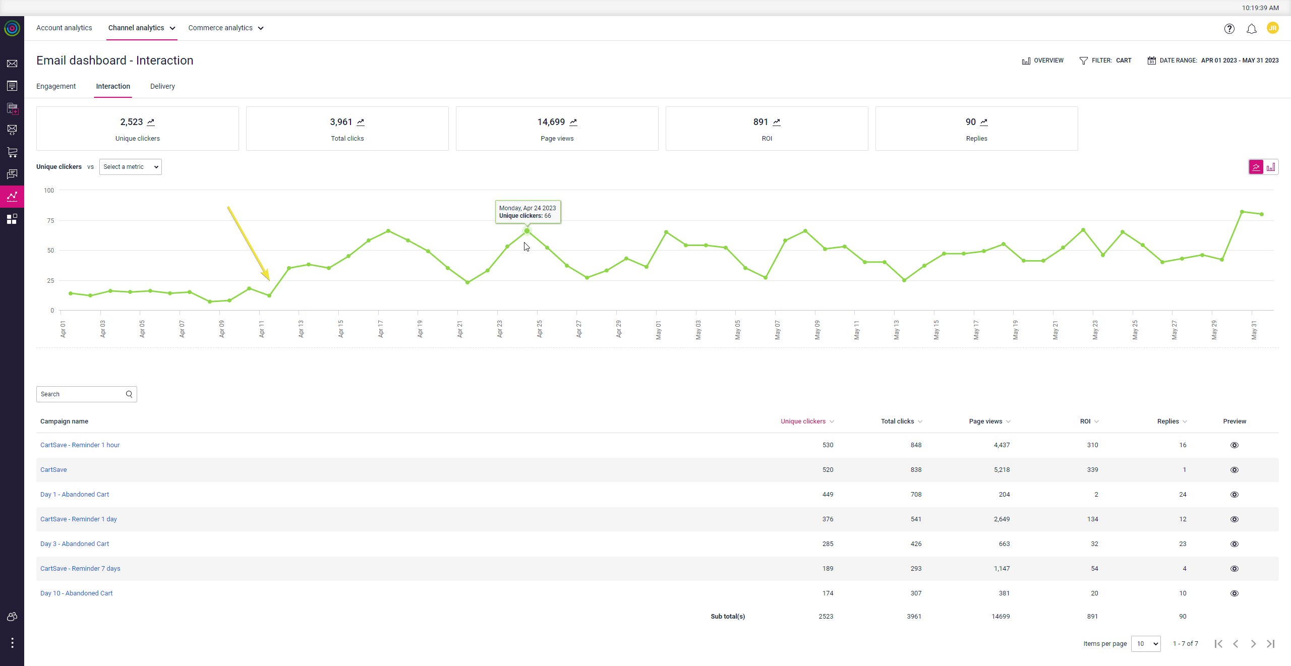Click the Apr 24 data point on chart

[527, 231]
